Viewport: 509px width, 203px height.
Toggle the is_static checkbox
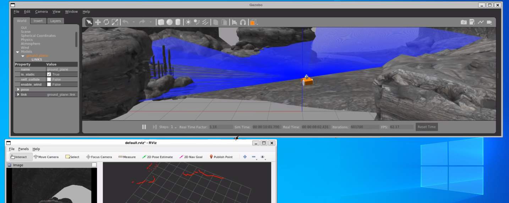point(49,75)
